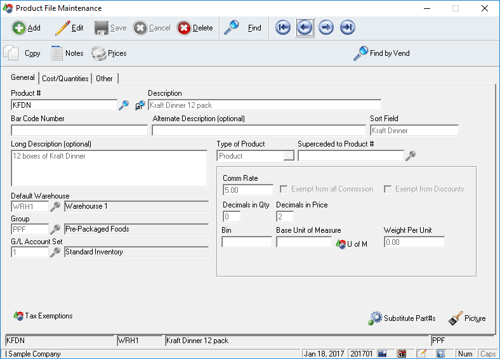Open product Notes

pyautogui.click(x=67, y=54)
